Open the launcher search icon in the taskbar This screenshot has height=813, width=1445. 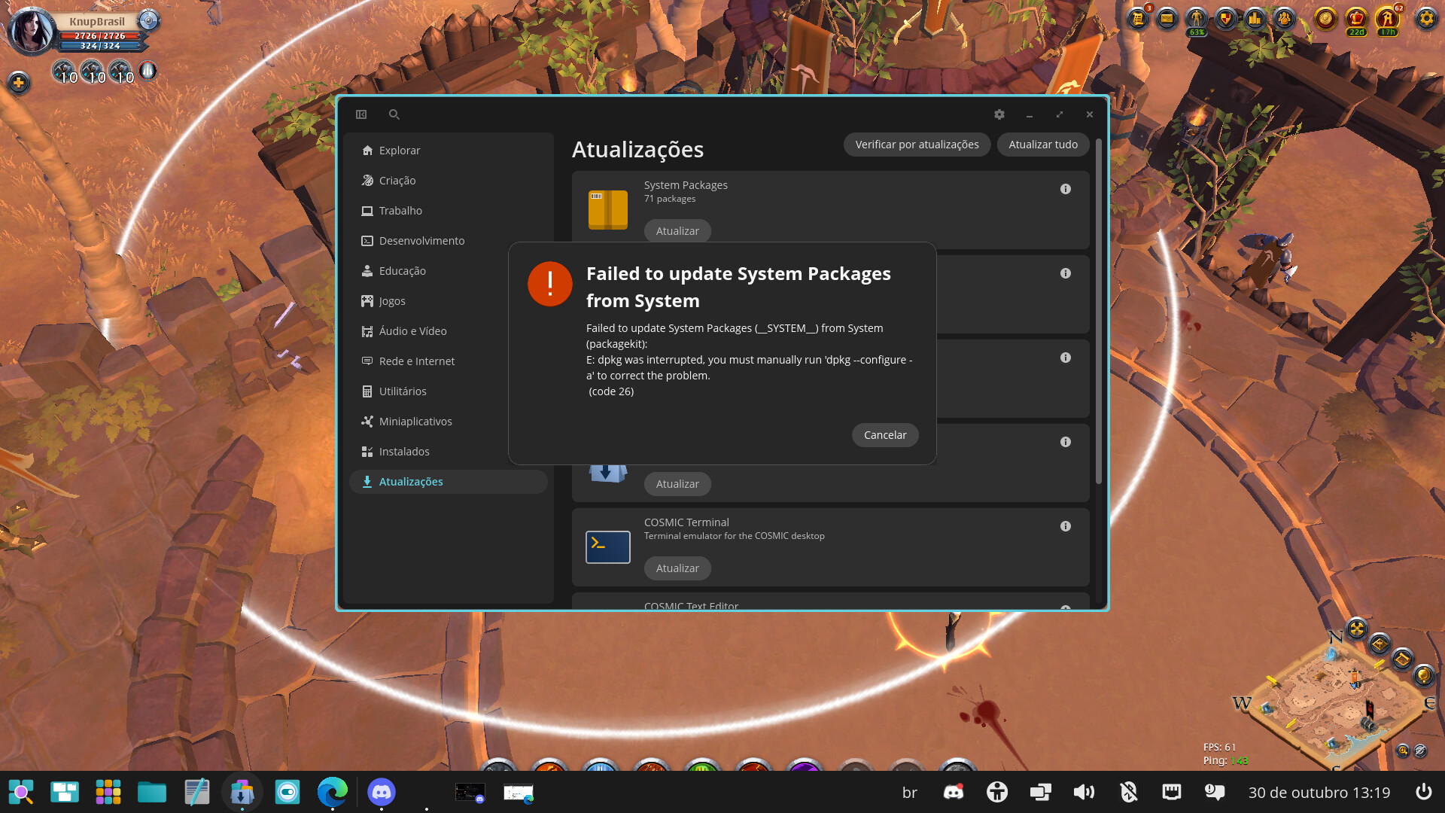(x=21, y=792)
